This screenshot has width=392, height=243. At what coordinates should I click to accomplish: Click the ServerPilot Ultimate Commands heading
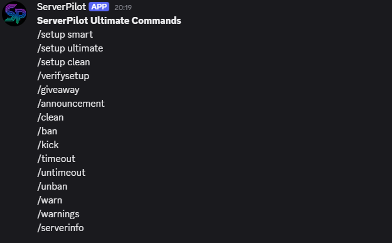[109, 21]
